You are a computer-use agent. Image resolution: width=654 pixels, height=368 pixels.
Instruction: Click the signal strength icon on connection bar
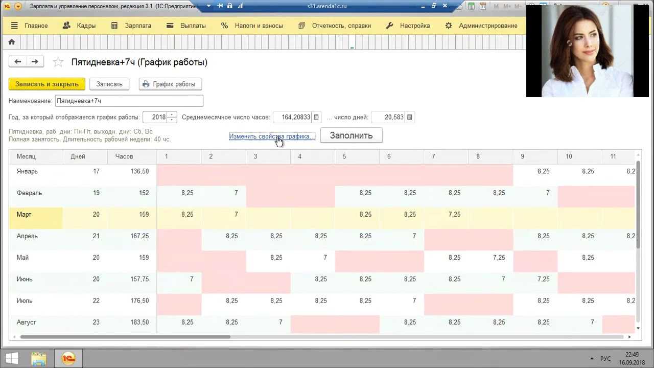click(240, 6)
